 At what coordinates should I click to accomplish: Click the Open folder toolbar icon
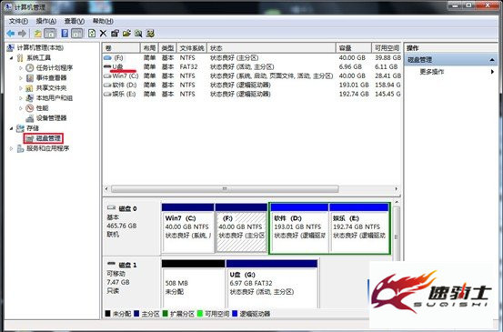(126, 34)
